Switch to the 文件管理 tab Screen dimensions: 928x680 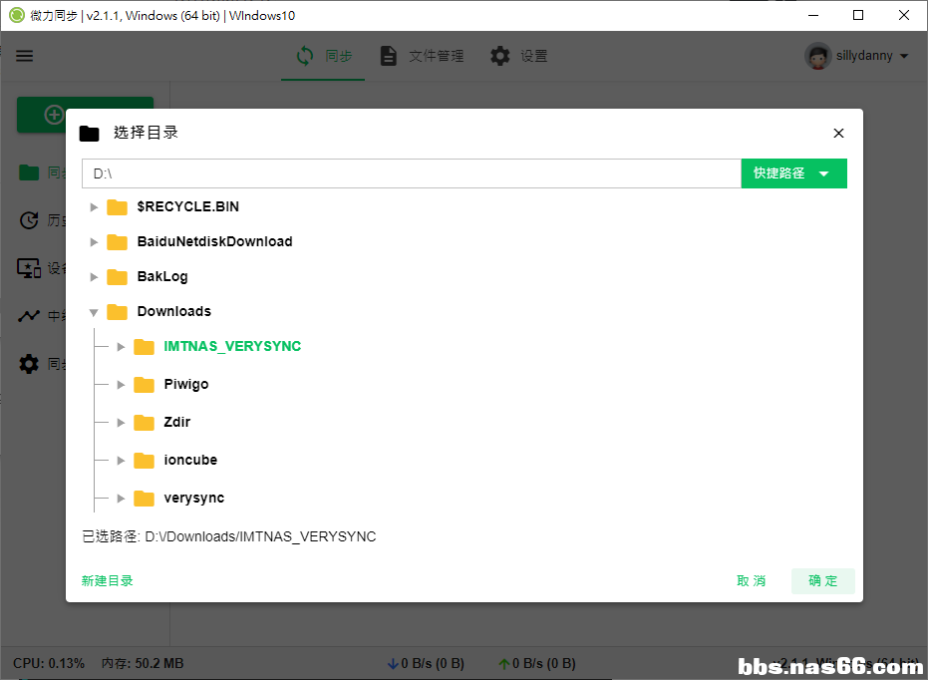422,56
